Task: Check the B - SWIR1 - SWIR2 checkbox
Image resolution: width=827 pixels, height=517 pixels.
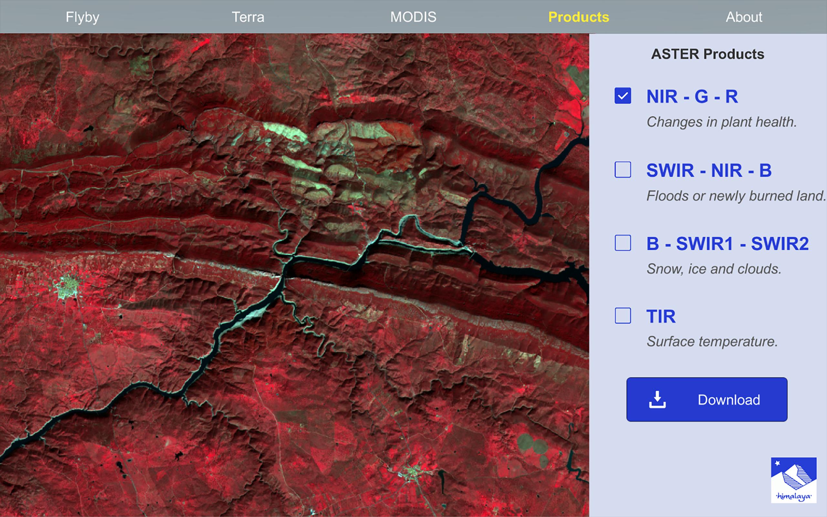Action: pyautogui.click(x=623, y=243)
